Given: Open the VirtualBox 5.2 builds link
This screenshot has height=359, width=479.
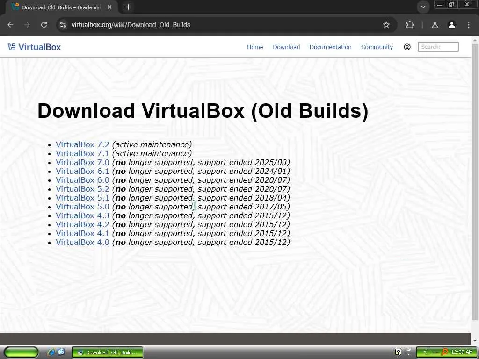Looking at the screenshot, I should (82, 189).
